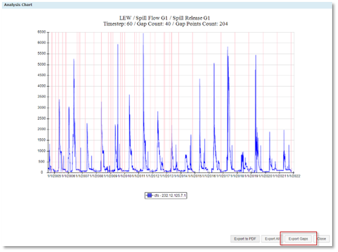Click the 0 y-axis origin label
The height and width of the screenshot is (252, 338).
click(x=42, y=172)
